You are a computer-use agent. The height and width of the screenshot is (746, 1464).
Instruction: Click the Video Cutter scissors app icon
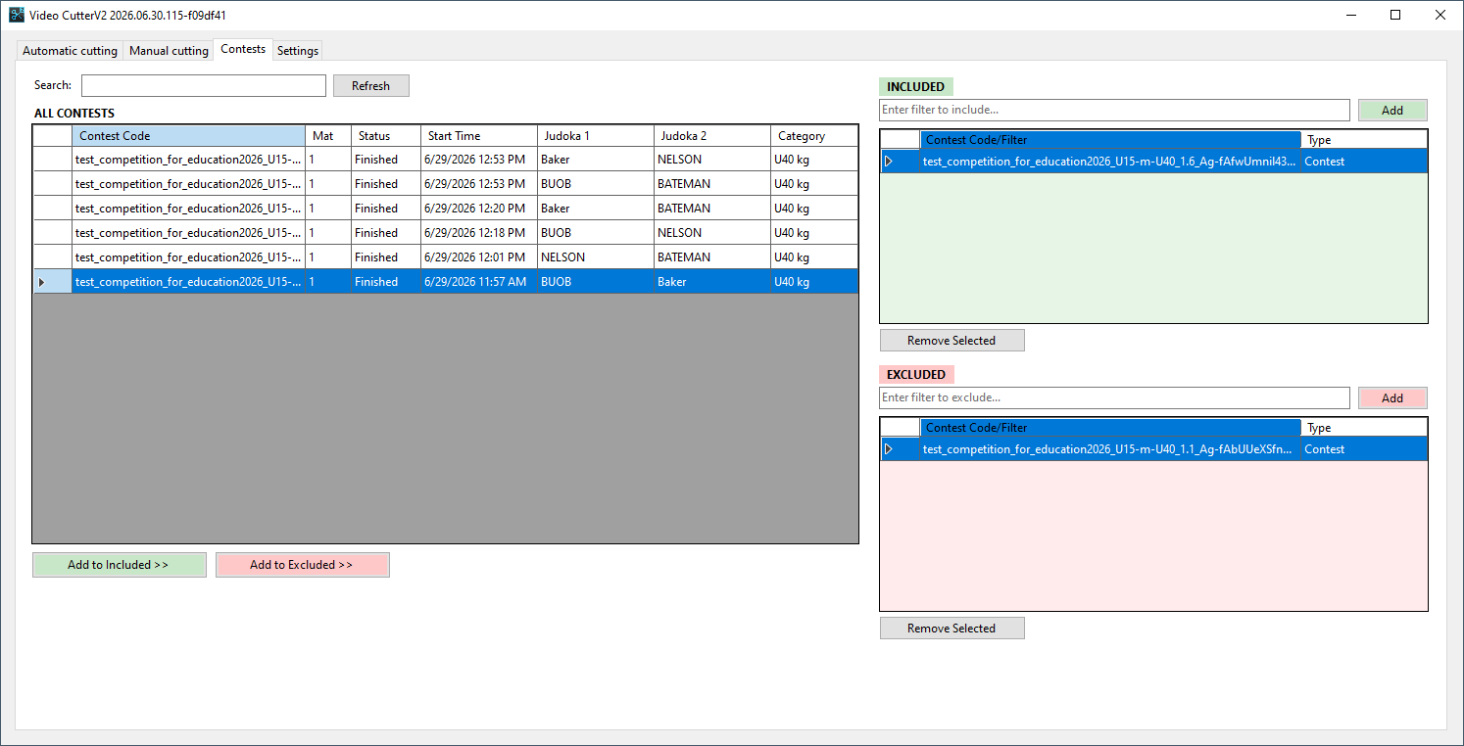coord(17,15)
